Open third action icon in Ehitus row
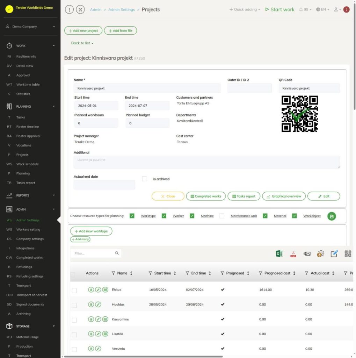 coord(105,289)
